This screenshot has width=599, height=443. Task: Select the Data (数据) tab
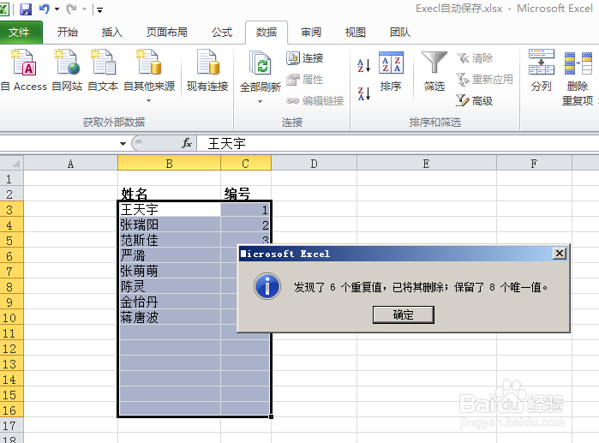267,33
